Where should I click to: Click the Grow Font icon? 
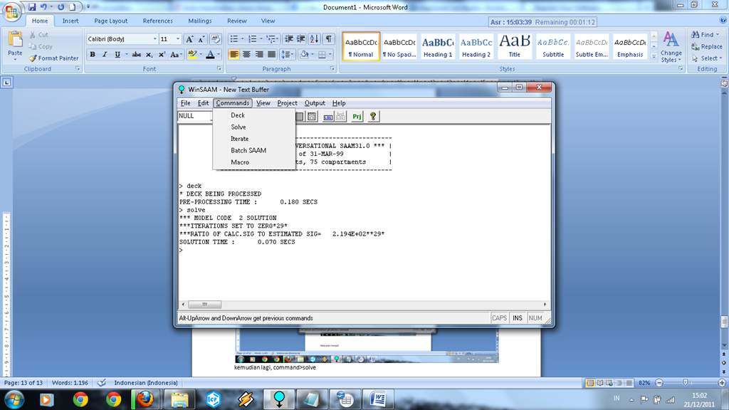(189, 39)
